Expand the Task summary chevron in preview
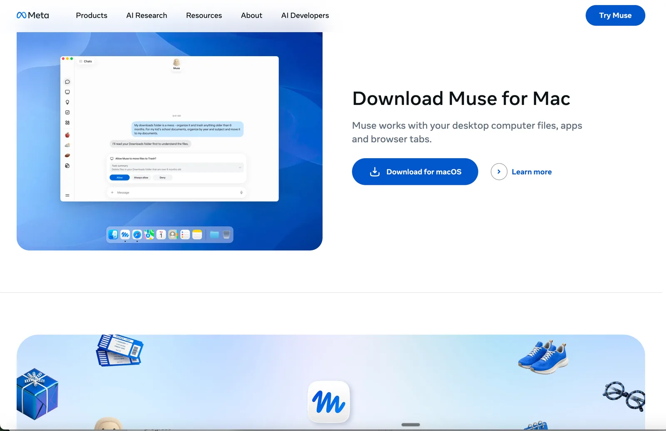Screen dimensions: 666x431 [x=240, y=167]
